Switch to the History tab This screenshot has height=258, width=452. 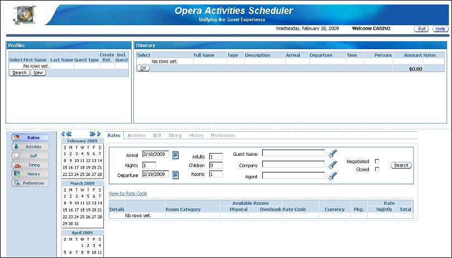[196, 135]
